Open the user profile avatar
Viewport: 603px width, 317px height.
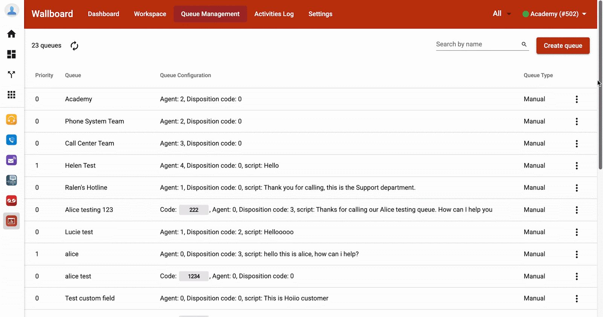point(12,11)
